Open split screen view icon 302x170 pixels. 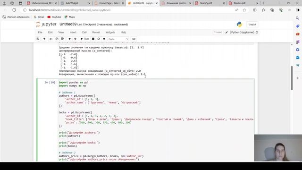[x=255, y=10]
